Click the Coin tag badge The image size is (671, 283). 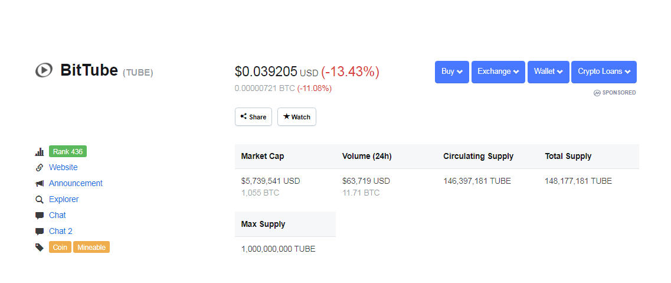60,248
